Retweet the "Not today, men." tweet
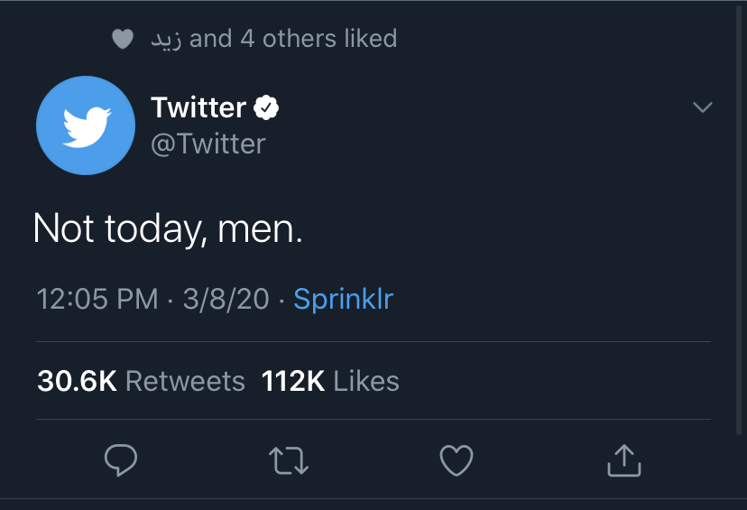 point(290,461)
